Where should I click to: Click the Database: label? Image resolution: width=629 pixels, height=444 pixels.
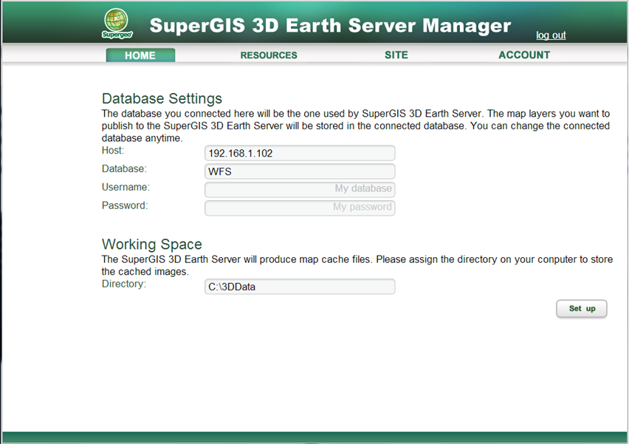pos(124,169)
